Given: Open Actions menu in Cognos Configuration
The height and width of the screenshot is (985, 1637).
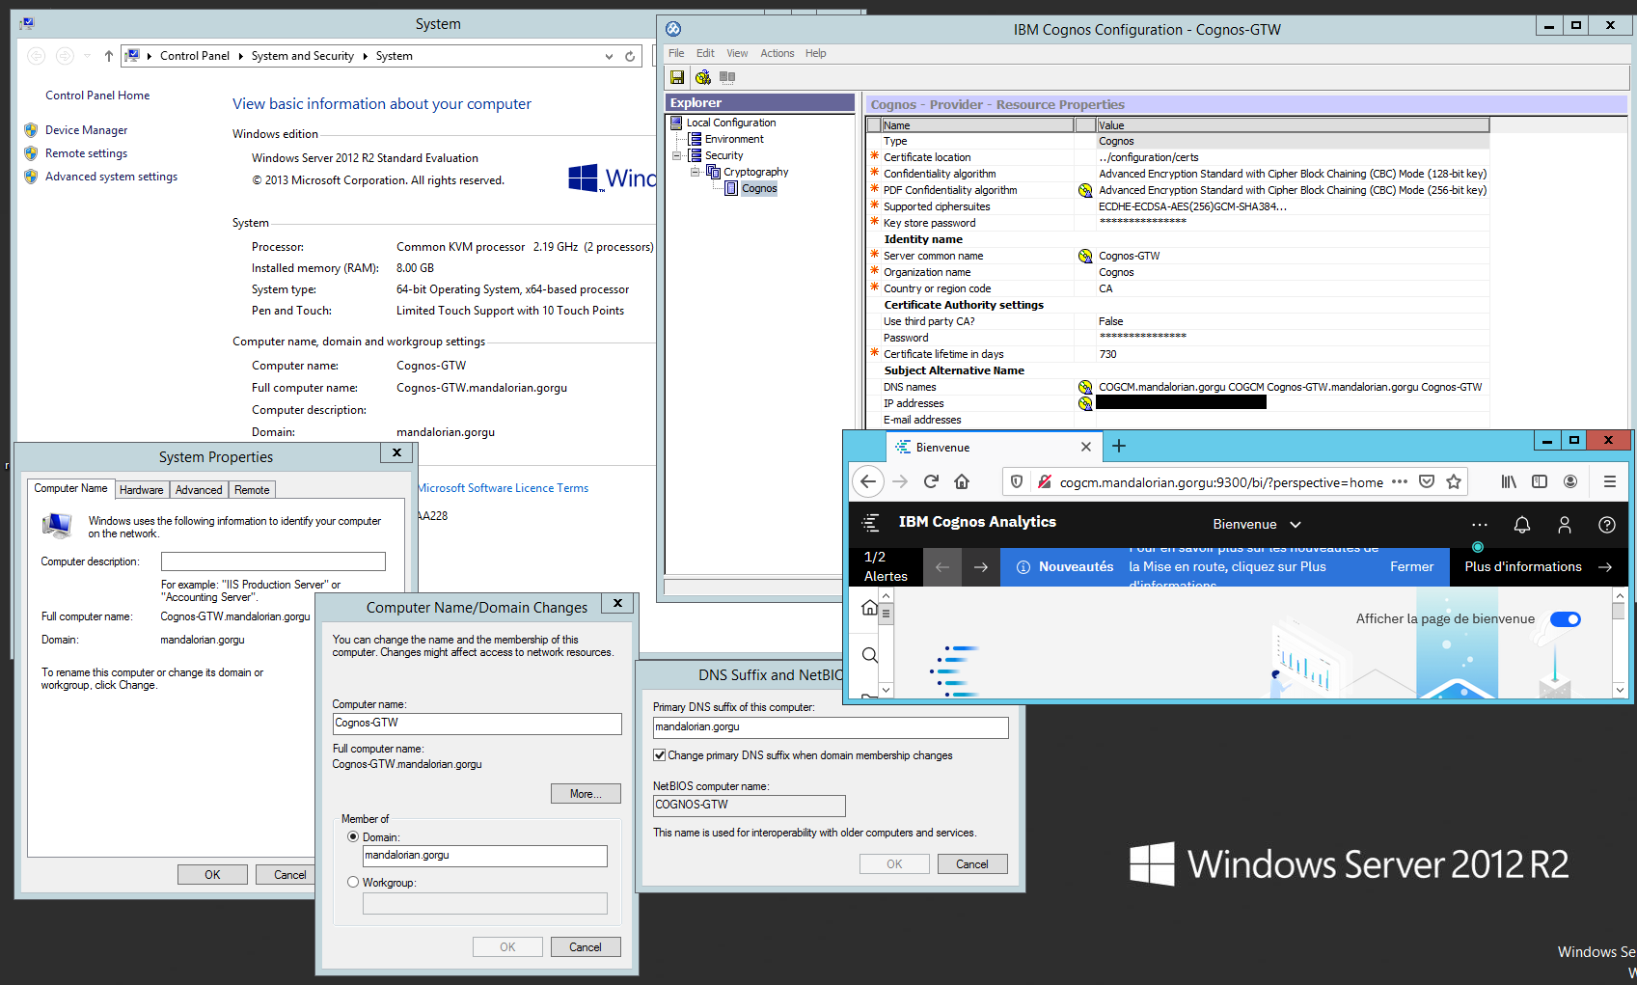Looking at the screenshot, I should (777, 53).
